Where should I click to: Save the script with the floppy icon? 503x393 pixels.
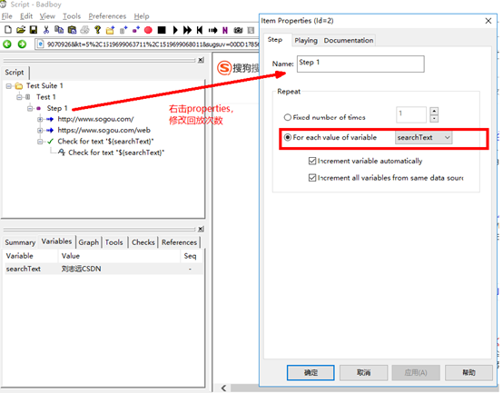(34, 30)
